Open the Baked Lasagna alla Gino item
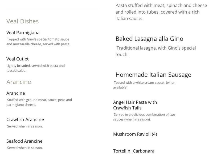Image resolution: width=213 pixels, height=160 pixels. point(149,39)
